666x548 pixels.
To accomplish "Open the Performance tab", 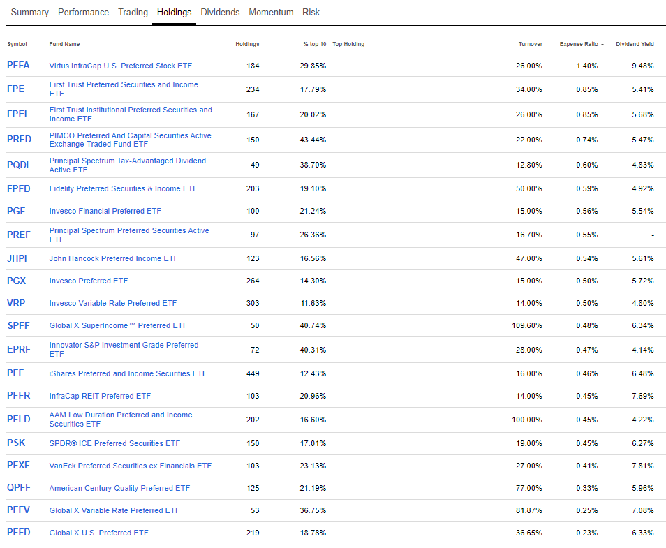I will coord(83,12).
